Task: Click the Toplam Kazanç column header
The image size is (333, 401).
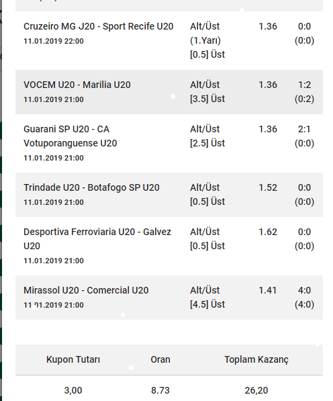Action: point(256,359)
